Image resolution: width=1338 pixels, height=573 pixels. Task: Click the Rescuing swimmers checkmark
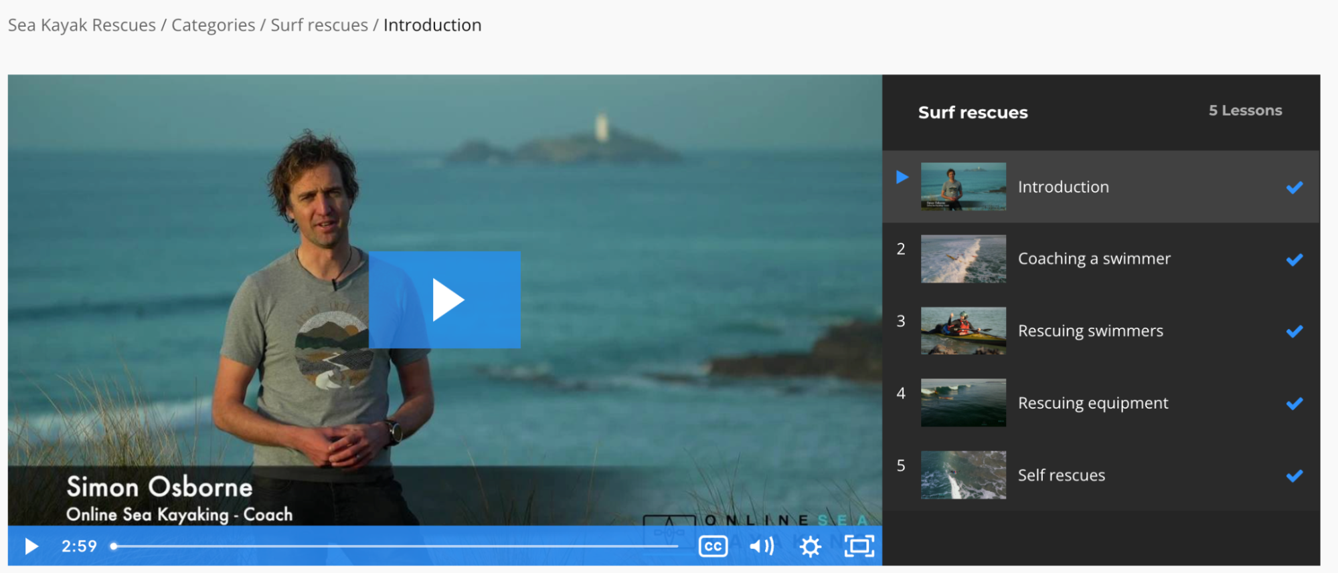tap(1294, 332)
